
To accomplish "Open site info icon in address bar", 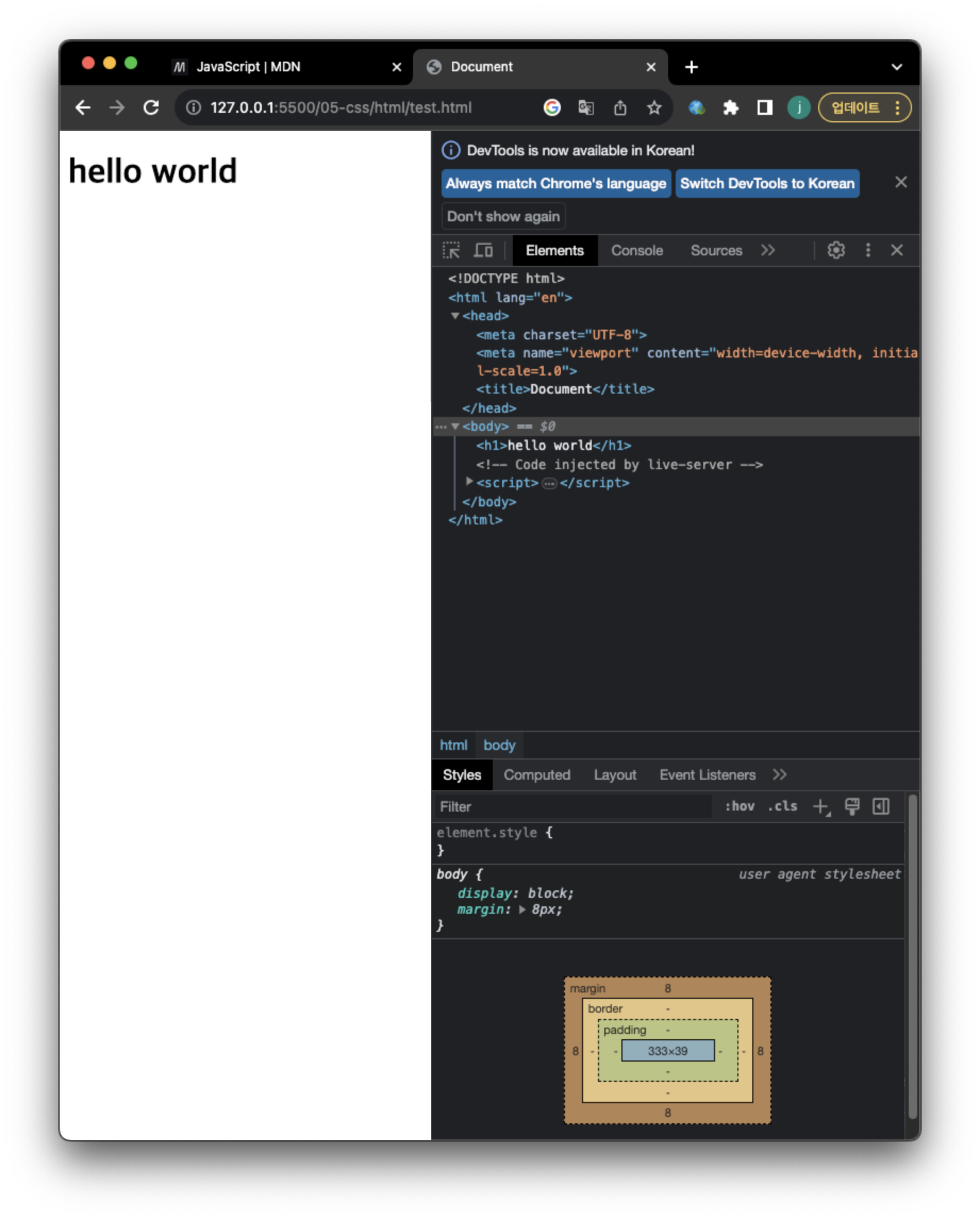I will tap(194, 107).
